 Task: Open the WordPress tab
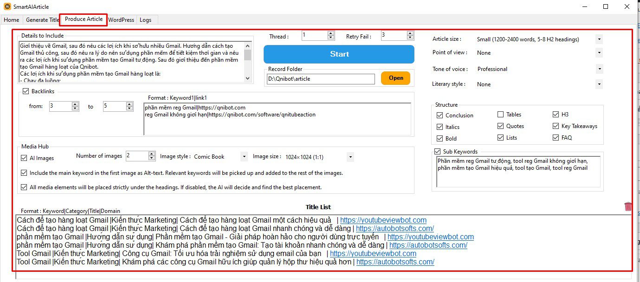(x=121, y=20)
